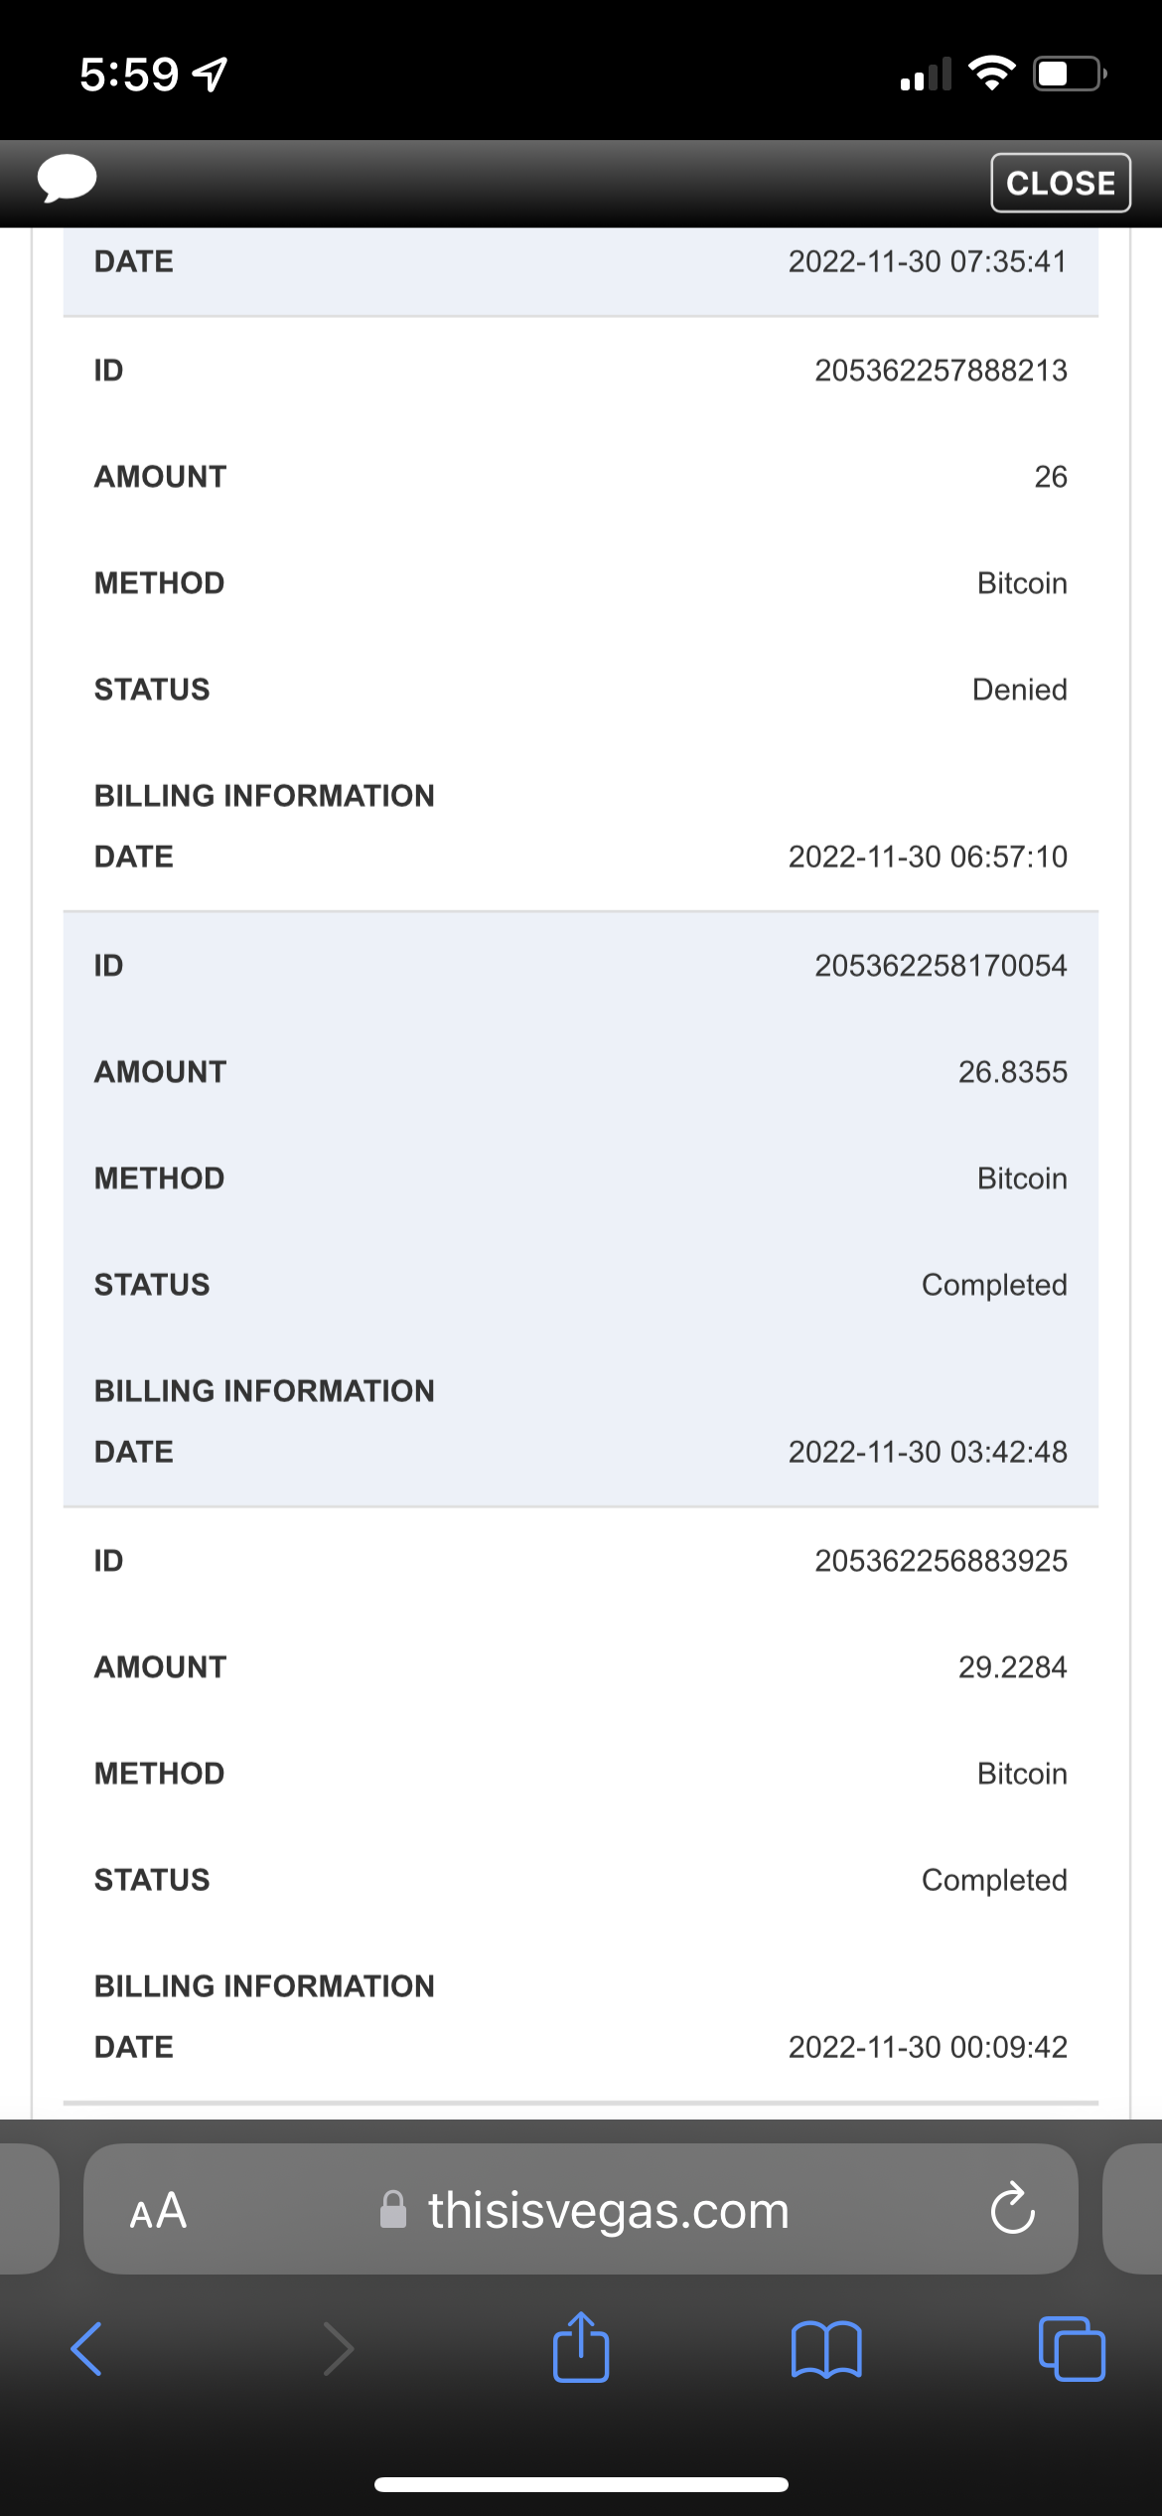
Task: Reload the page with refresh icon
Action: (x=1012, y=2209)
